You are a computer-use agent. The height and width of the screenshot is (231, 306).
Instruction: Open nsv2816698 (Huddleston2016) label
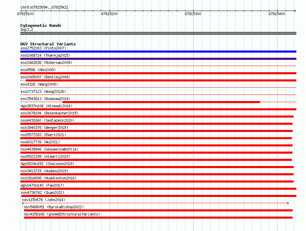[x=48, y=178]
